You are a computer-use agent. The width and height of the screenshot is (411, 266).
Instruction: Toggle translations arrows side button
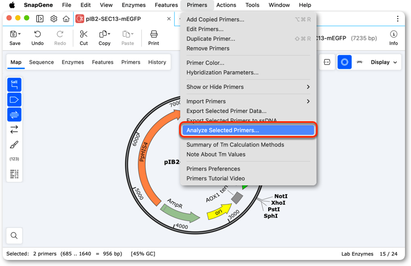pos(14,129)
